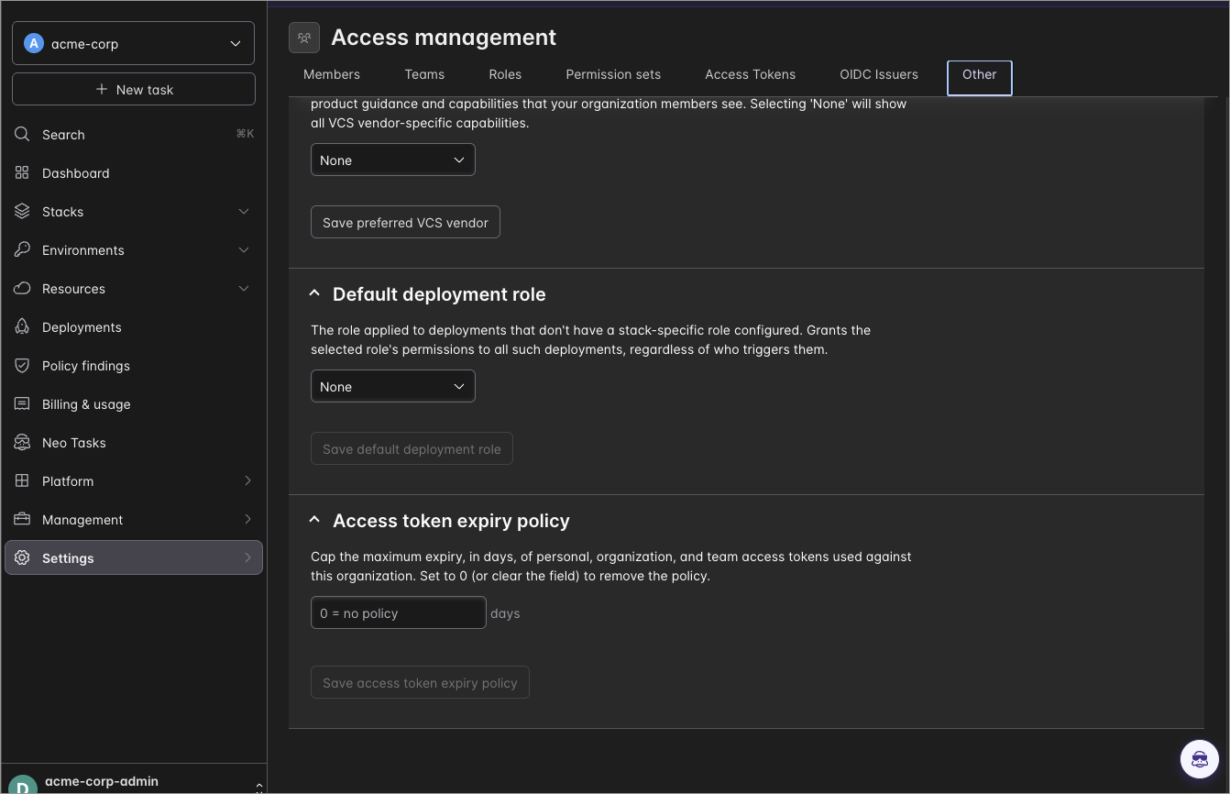Click the acme-corp-admin user avatar
1230x794 pixels.
[22, 786]
